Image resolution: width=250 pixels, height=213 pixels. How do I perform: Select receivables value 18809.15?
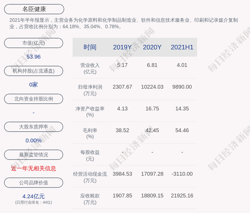click(x=152, y=196)
